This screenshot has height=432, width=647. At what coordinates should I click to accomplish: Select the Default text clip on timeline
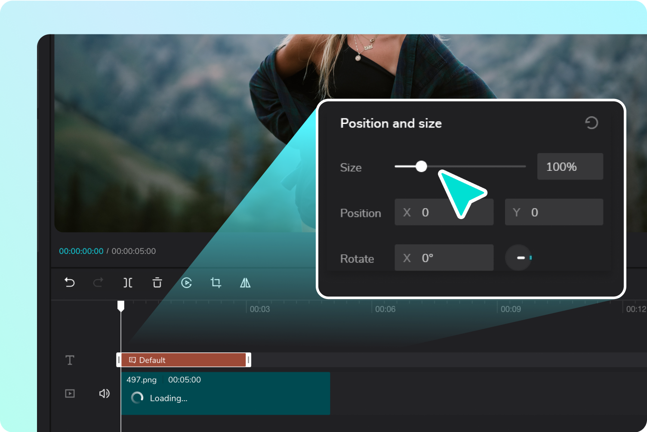tap(184, 360)
